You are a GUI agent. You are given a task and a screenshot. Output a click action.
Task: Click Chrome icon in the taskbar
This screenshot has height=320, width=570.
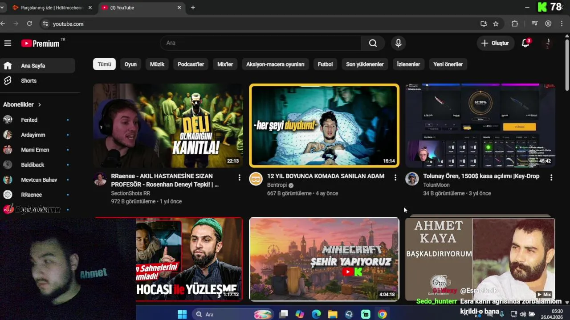382,314
